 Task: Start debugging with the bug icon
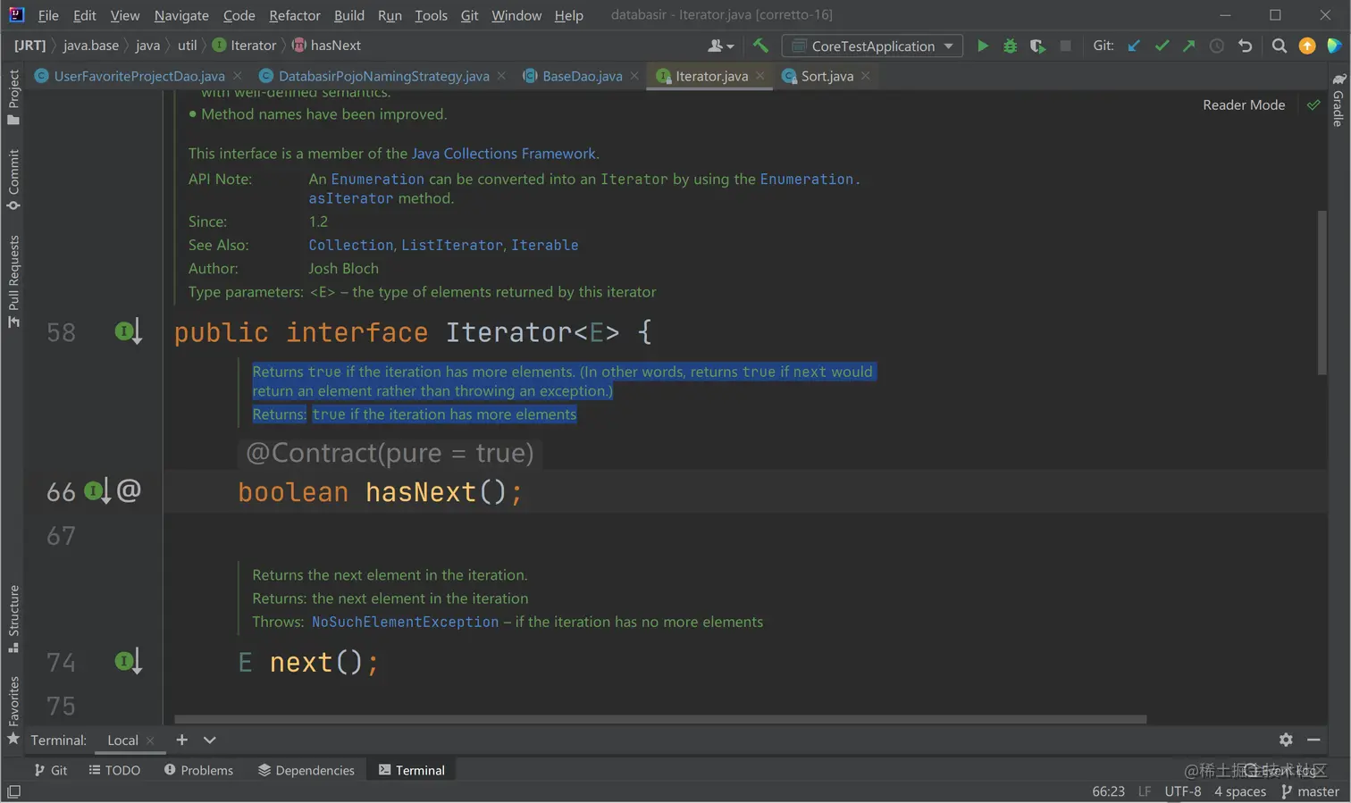[x=1010, y=46]
